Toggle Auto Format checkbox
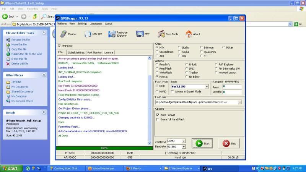 click(x=158, y=115)
